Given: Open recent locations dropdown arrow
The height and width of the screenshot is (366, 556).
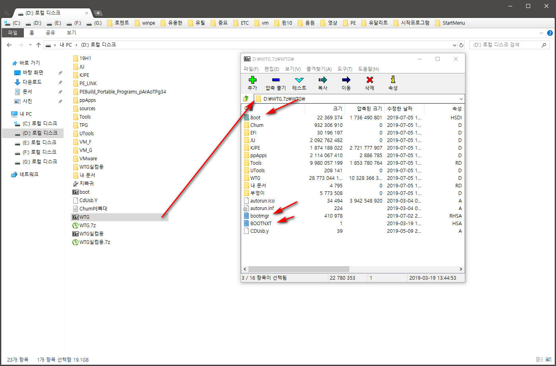Looking at the screenshot, I should pos(30,45).
